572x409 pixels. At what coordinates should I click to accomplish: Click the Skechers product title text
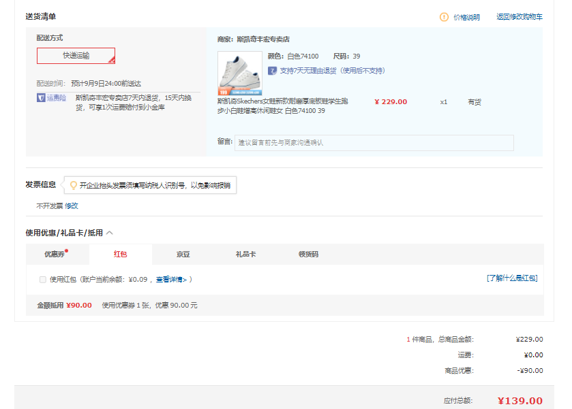click(283, 106)
